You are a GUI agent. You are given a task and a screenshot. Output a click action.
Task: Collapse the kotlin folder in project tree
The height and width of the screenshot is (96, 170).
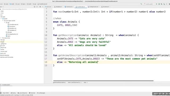tap(1, 19)
